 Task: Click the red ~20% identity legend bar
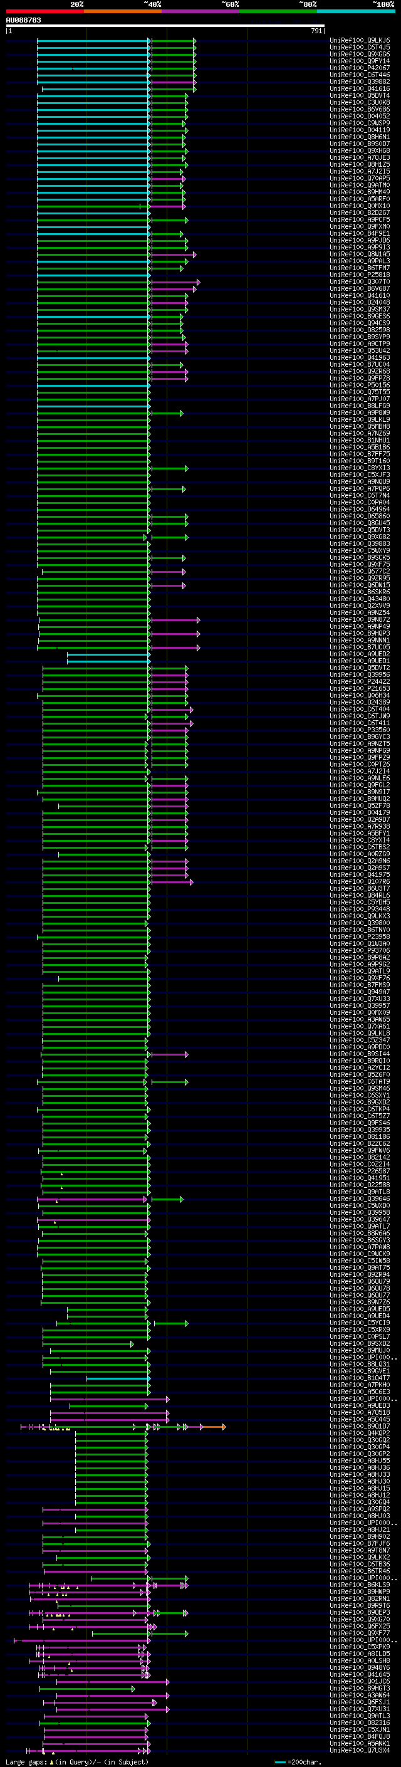pos(44,11)
